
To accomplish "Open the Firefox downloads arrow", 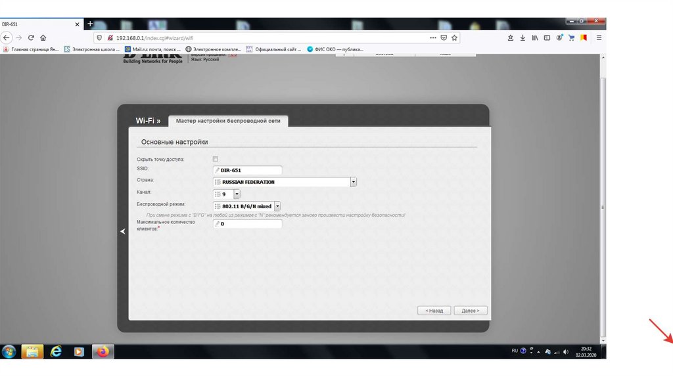I will [522, 37].
